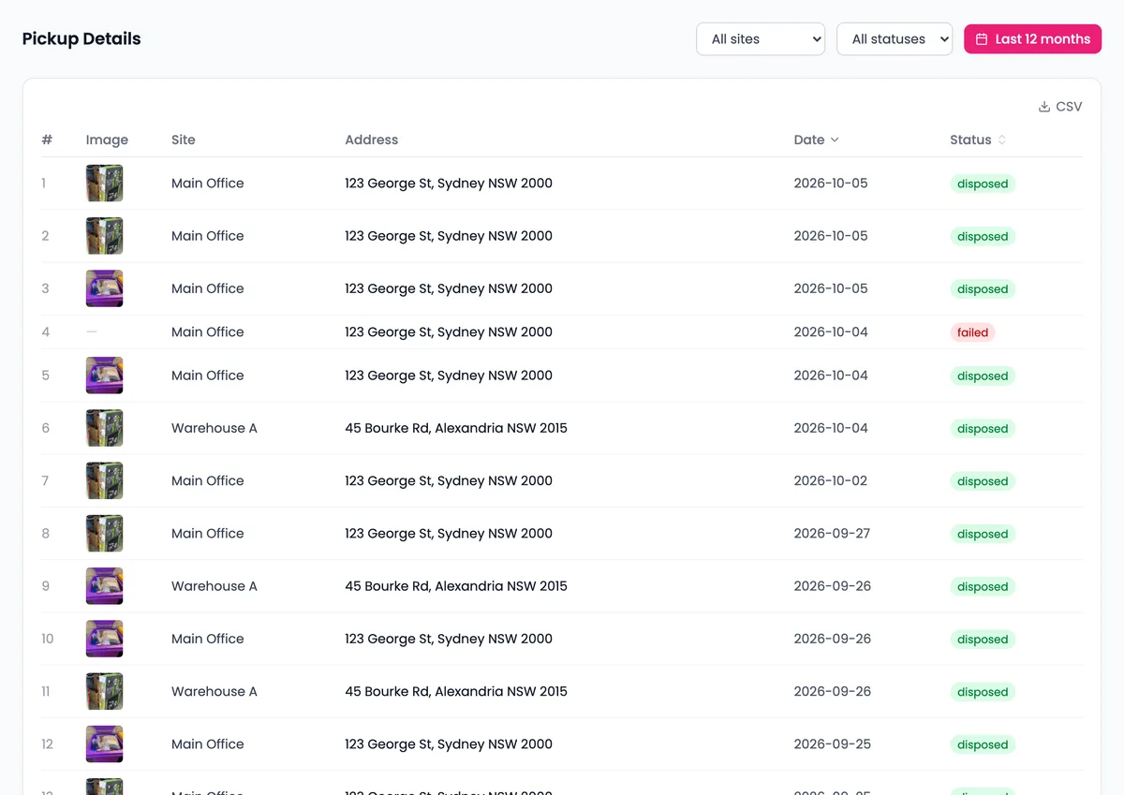1124x795 pixels.
Task: Open the thumbnail image in row 1
Action: point(104,184)
